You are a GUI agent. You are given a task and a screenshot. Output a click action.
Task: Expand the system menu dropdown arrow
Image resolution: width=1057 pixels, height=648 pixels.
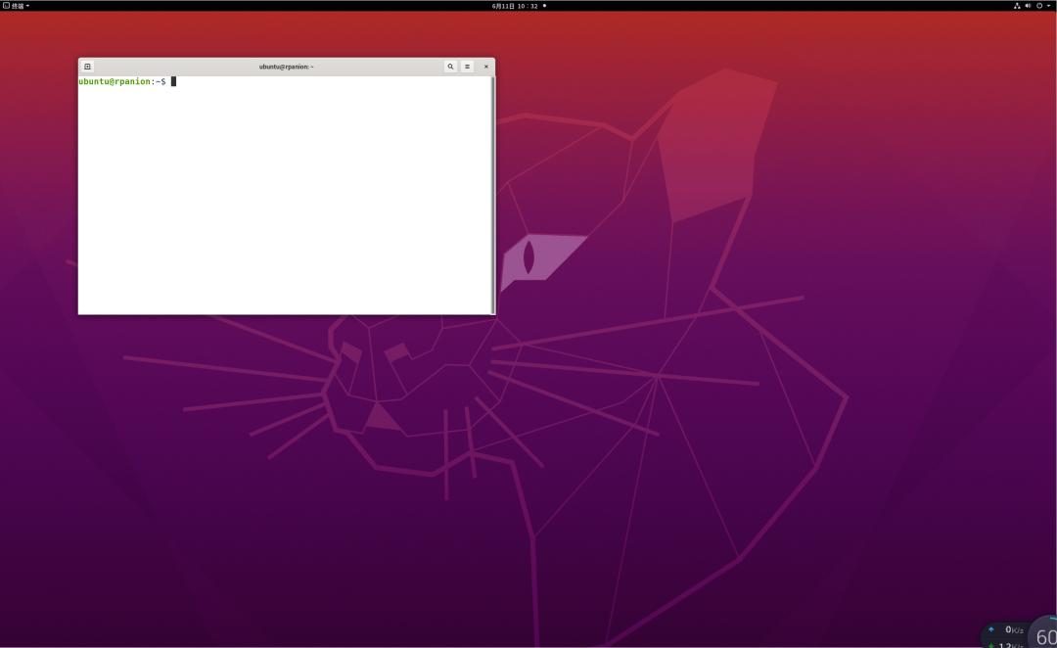point(1048,6)
